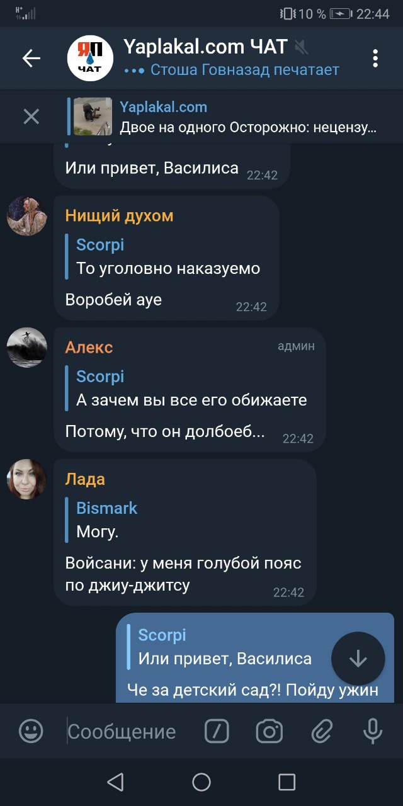This screenshot has width=403, height=806.
Task: Open Yaplakal.com ЧАТ group avatar
Action: pyautogui.click(x=90, y=59)
